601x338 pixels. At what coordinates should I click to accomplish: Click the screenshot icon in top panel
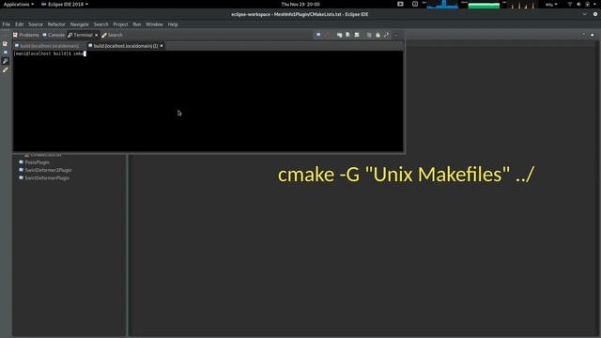[x=415, y=4]
